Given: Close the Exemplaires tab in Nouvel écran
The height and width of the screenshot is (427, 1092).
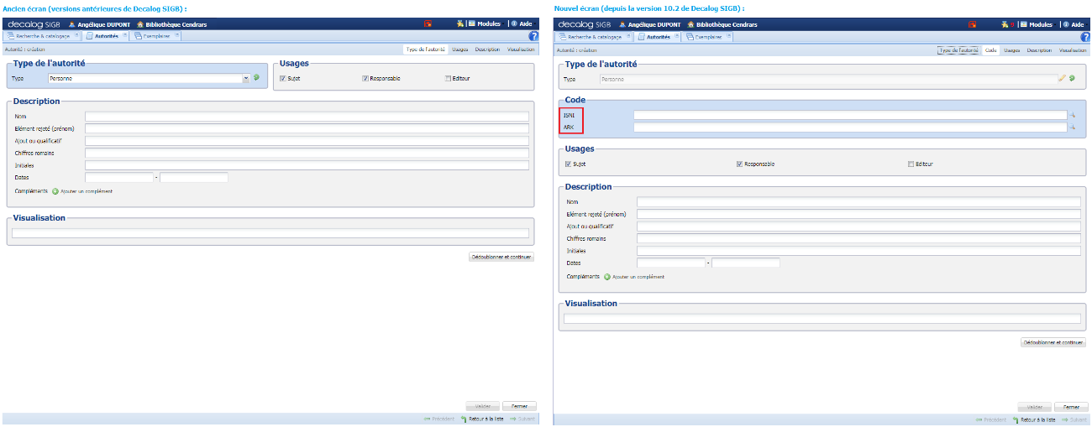Looking at the screenshot, I should point(729,36).
